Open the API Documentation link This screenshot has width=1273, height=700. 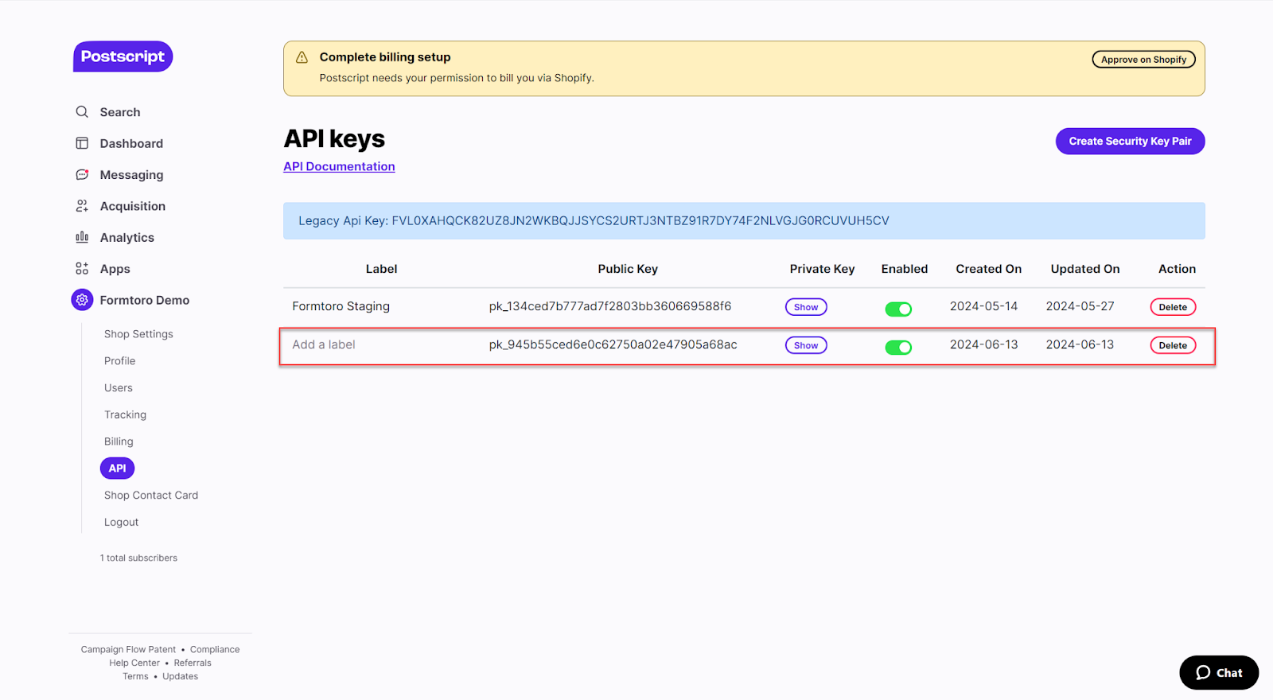click(339, 166)
